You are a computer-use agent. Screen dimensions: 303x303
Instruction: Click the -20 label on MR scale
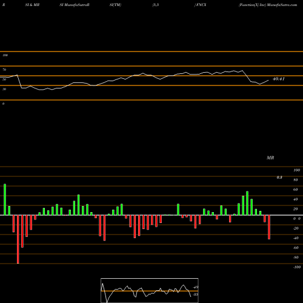[x=296, y=228]
